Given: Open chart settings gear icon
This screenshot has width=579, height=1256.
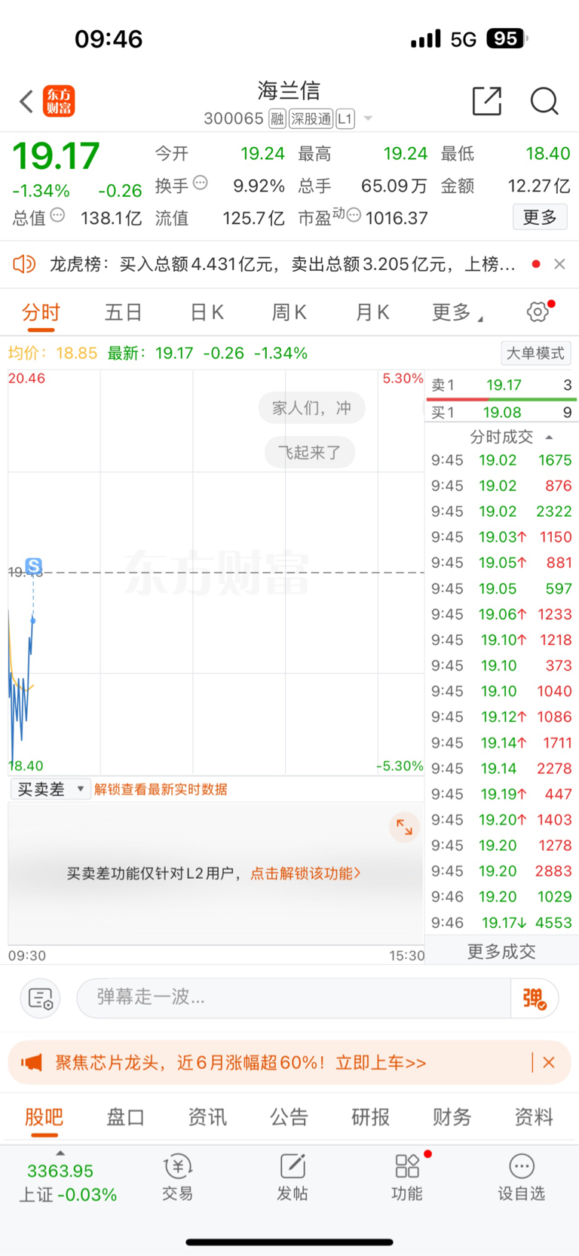Looking at the screenshot, I should [x=538, y=312].
